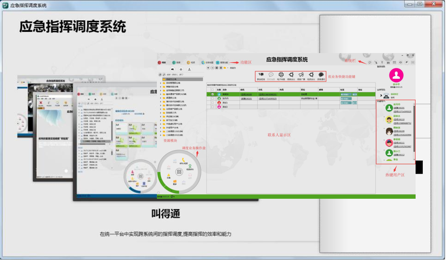Click the first green avatar in hotkey users
The width and height of the screenshot is (446, 260).
(x=389, y=108)
